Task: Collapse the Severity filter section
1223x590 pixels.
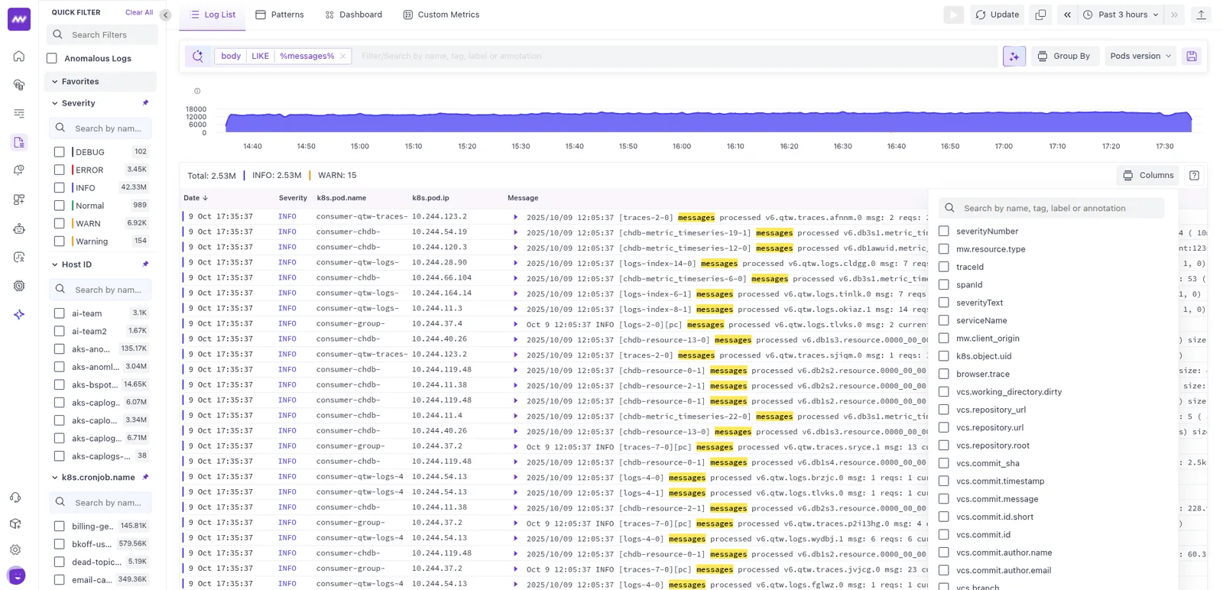Action: 55,103
